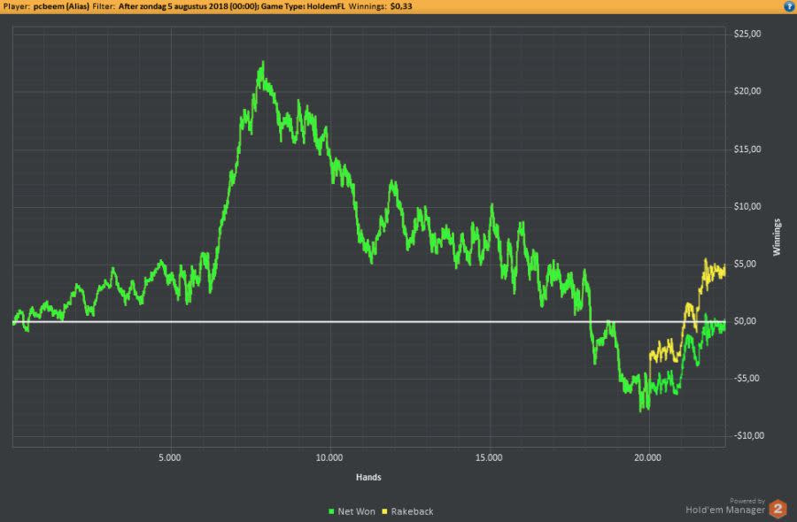Click the $0,00 baseline axis label
This screenshot has height=522, width=797.
(x=745, y=321)
